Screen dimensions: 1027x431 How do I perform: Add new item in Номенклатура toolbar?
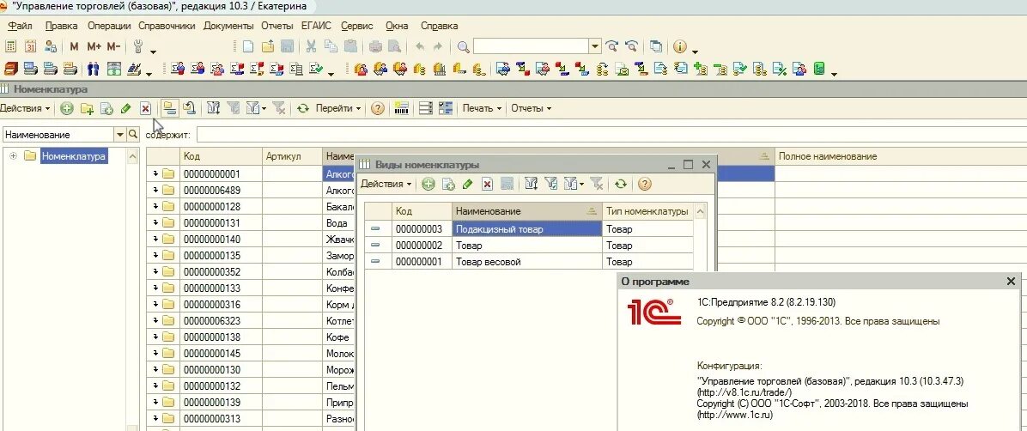(x=66, y=109)
